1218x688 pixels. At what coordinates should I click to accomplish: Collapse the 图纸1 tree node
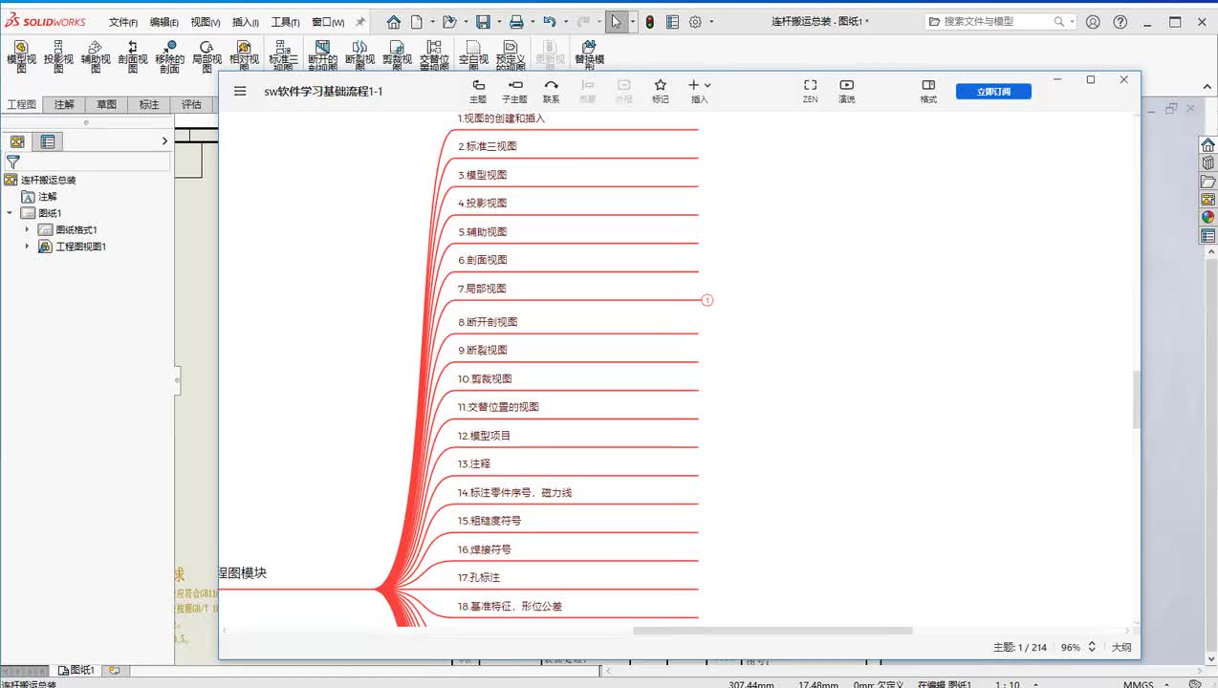pyautogui.click(x=10, y=213)
